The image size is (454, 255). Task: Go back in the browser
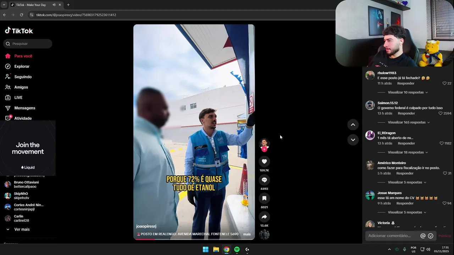pyautogui.click(x=4, y=15)
